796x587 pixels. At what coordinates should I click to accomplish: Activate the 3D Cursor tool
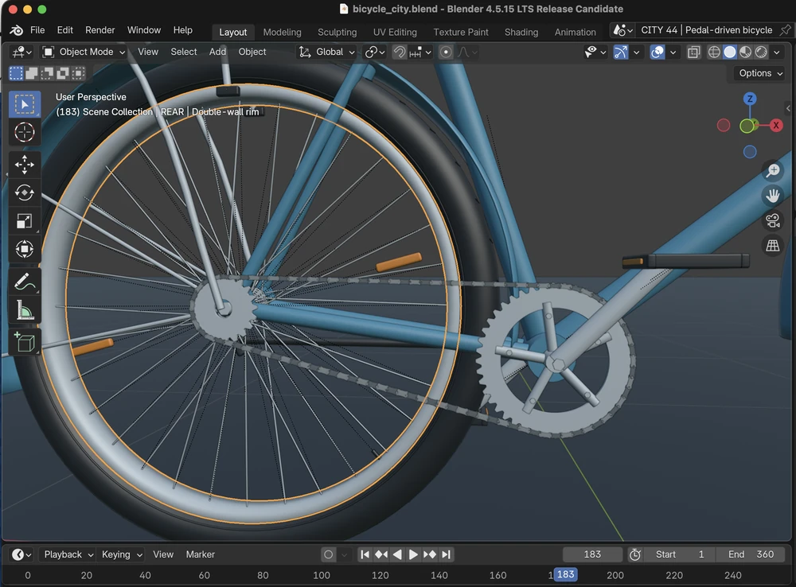pyautogui.click(x=25, y=132)
